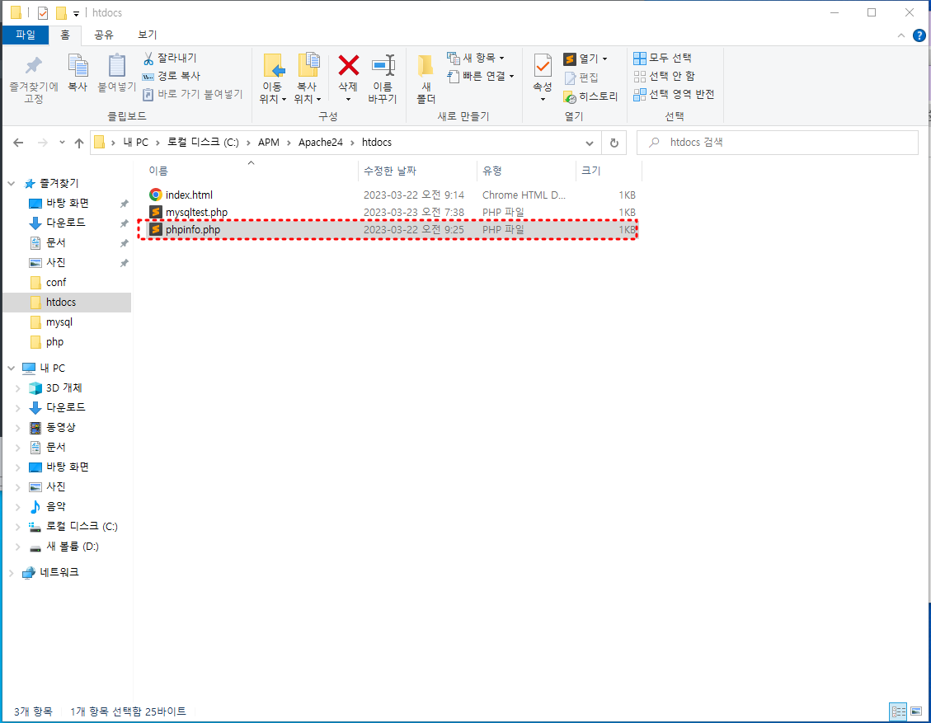Screen dimensions: 931x723
Task: Delete the file with the red X
Action: 348,77
